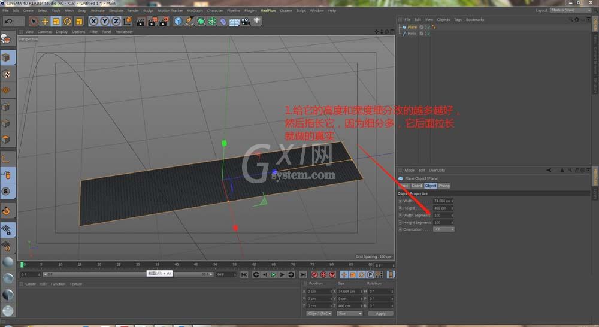Open the spline pen tool
Image resolution: width=599 pixels, height=327 pixels.
click(189, 22)
